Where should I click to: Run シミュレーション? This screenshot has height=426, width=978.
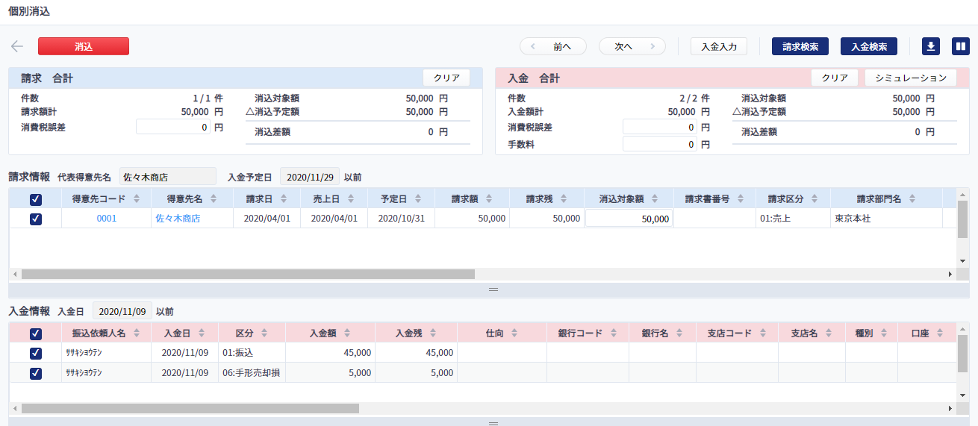[911, 78]
